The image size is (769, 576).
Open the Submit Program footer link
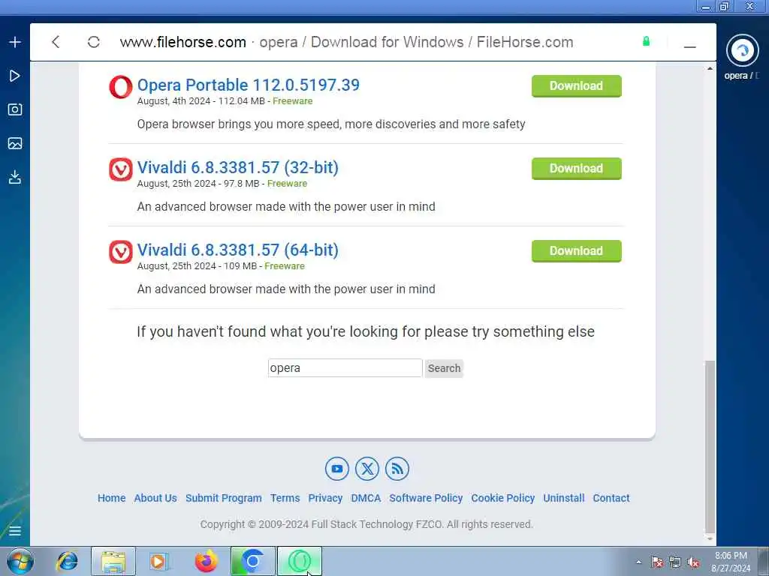click(x=224, y=498)
